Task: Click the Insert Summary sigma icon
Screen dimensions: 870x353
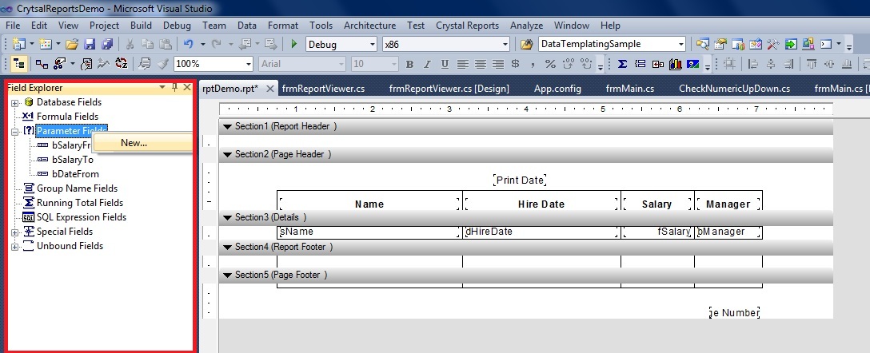Action: point(623,64)
